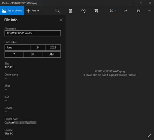Enter fullscreen with diagonal arrows icon
This screenshot has width=154, height=140.
149,135
